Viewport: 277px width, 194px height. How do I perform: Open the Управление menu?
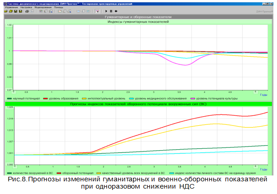[x=11, y=7]
